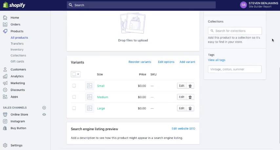
Task: Check the Small variant checkbox
Action: [74, 86]
